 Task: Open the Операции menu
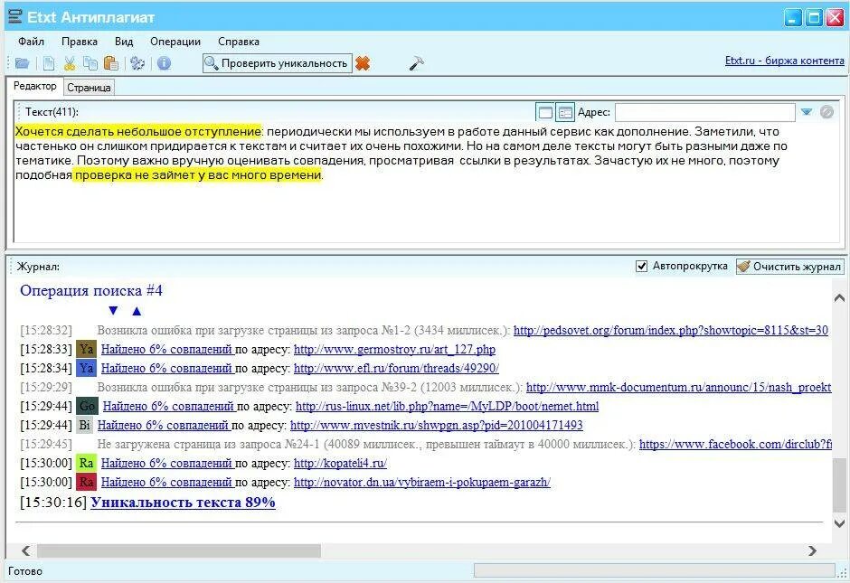pos(175,42)
